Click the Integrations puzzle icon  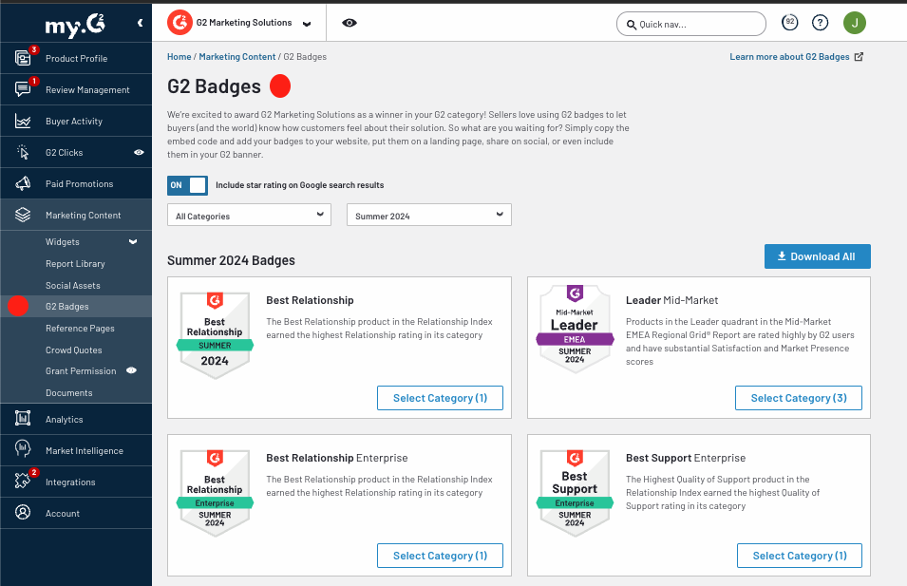pyautogui.click(x=23, y=481)
